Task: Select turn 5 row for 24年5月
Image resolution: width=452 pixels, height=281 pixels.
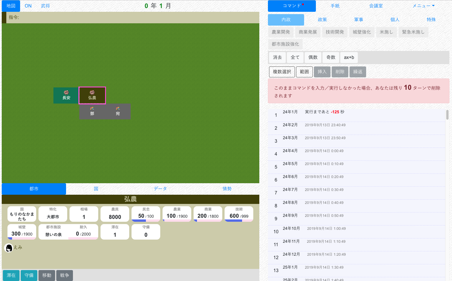Action: point(356,167)
